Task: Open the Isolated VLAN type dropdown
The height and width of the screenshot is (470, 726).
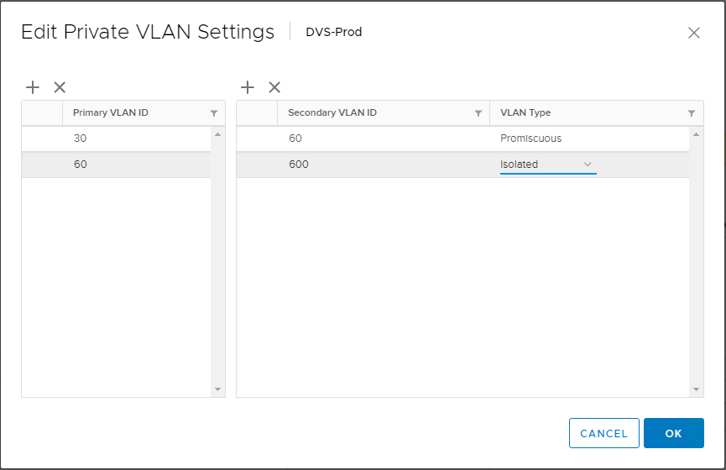Action: (548, 164)
